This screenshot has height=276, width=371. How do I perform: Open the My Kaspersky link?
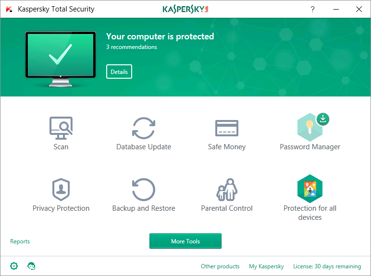point(266,266)
